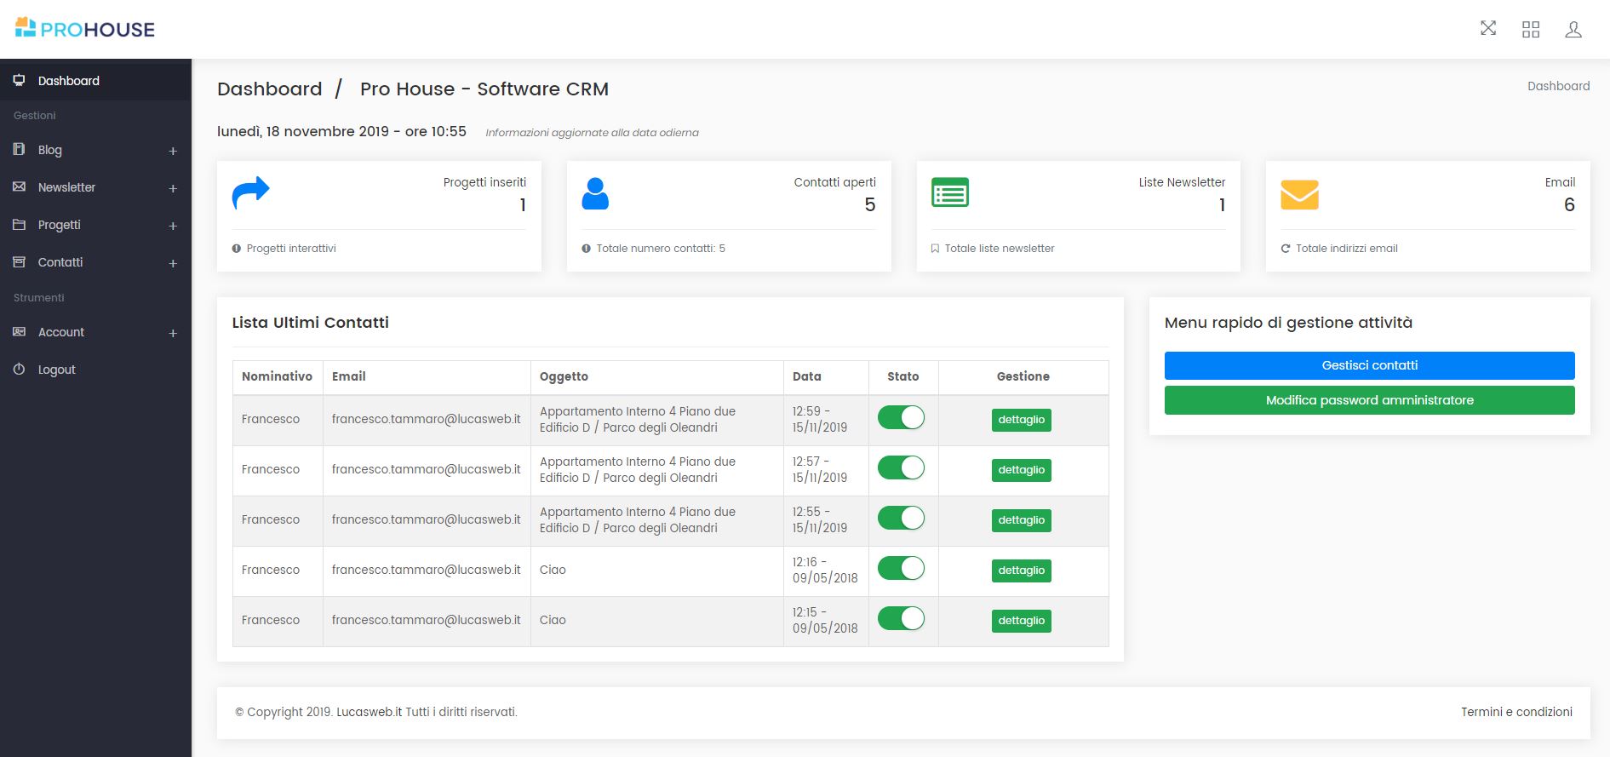The height and width of the screenshot is (757, 1610).
Task: Click the blue arrow Progetti inseriti icon
Action: tap(250, 193)
